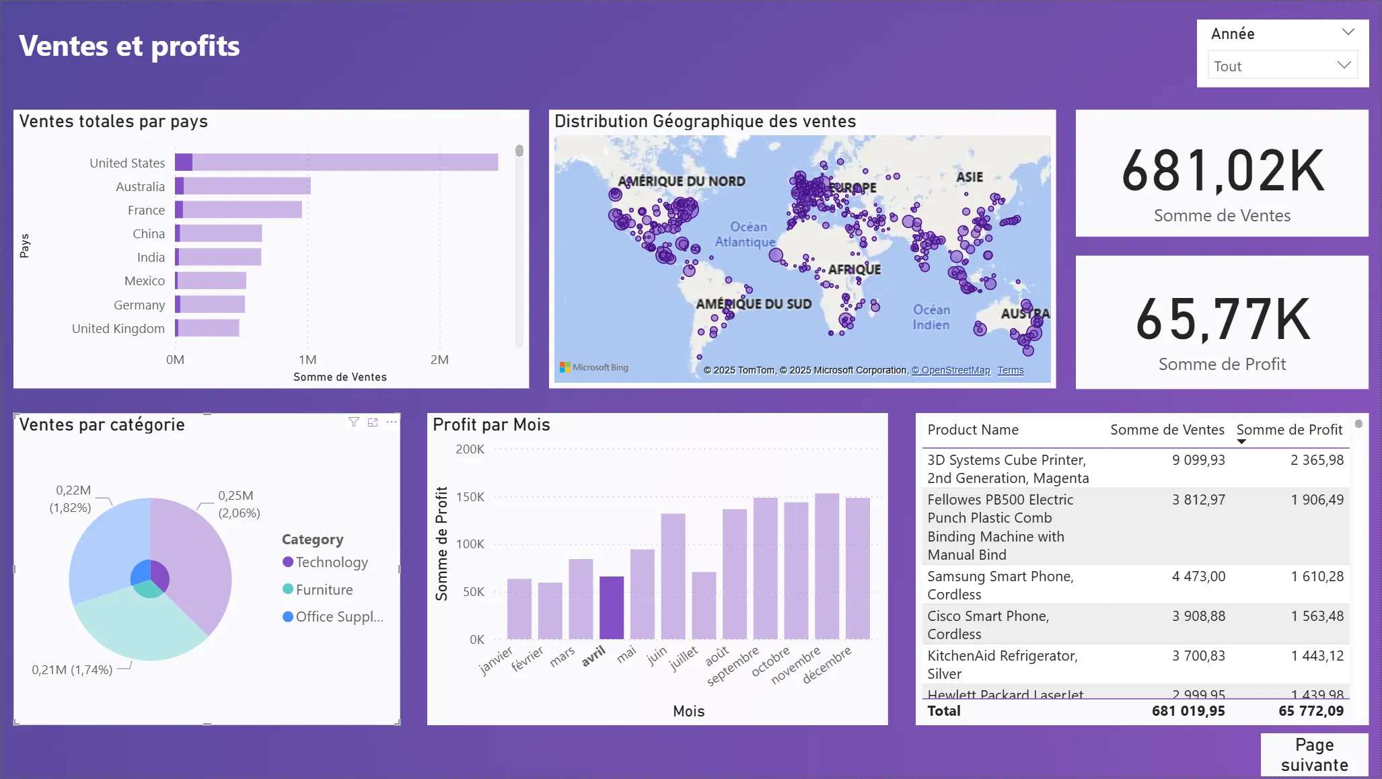This screenshot has width=1382, height=779.
Task: Expand the Tout year dropdown
Action: coord(1343,65)
